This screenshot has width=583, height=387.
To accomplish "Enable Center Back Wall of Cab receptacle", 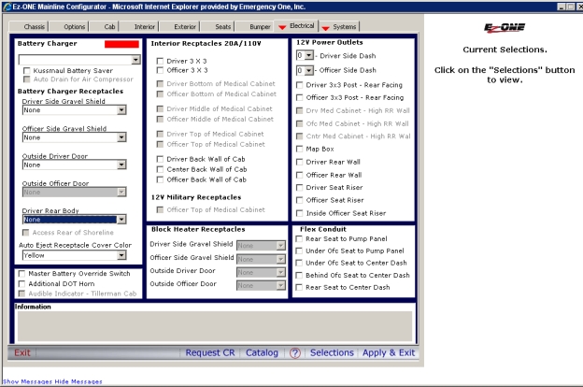I will tap(160, 169).
